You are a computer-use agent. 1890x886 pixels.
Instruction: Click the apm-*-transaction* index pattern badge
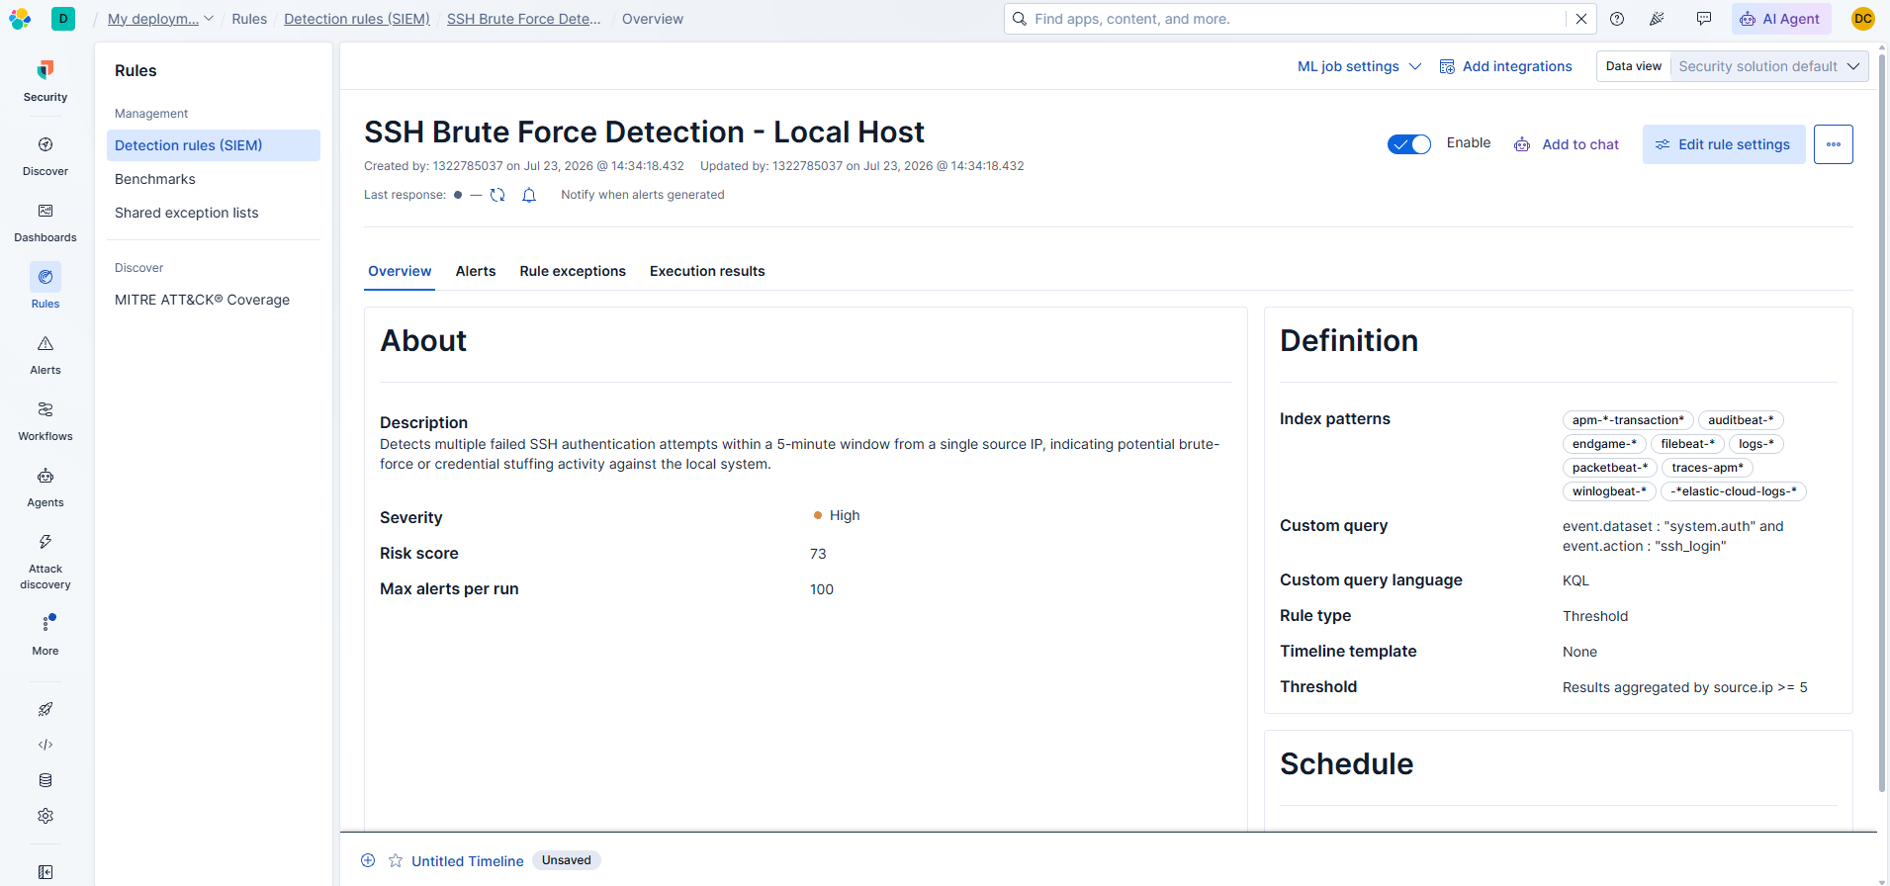pos(1628,420)
